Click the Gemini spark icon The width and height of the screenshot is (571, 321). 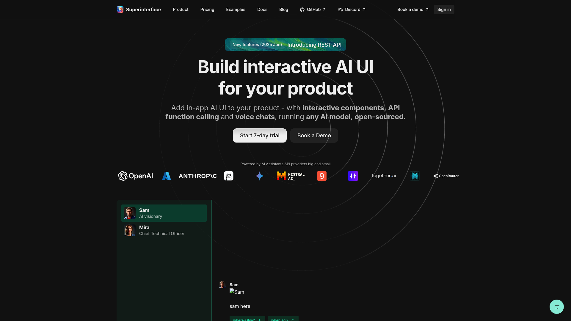(260, 176)
